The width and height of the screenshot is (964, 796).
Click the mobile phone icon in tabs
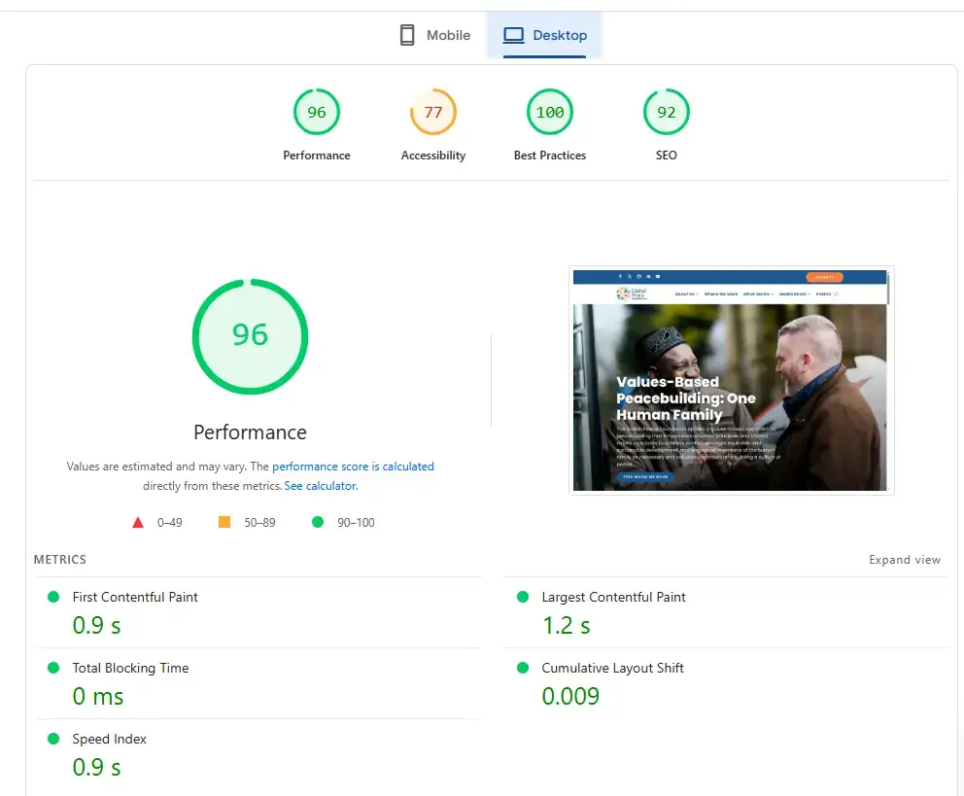407,35
